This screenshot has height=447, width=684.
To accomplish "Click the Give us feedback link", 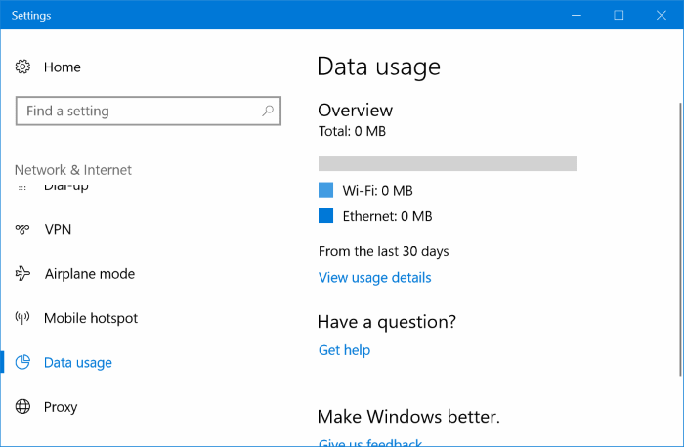I will pos(370,442).
